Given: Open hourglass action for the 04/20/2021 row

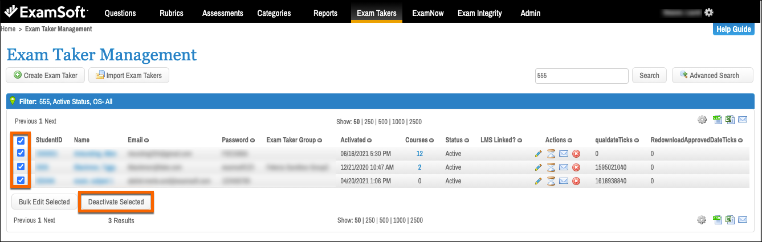Looking at the screenshot, I should [551, 181].
